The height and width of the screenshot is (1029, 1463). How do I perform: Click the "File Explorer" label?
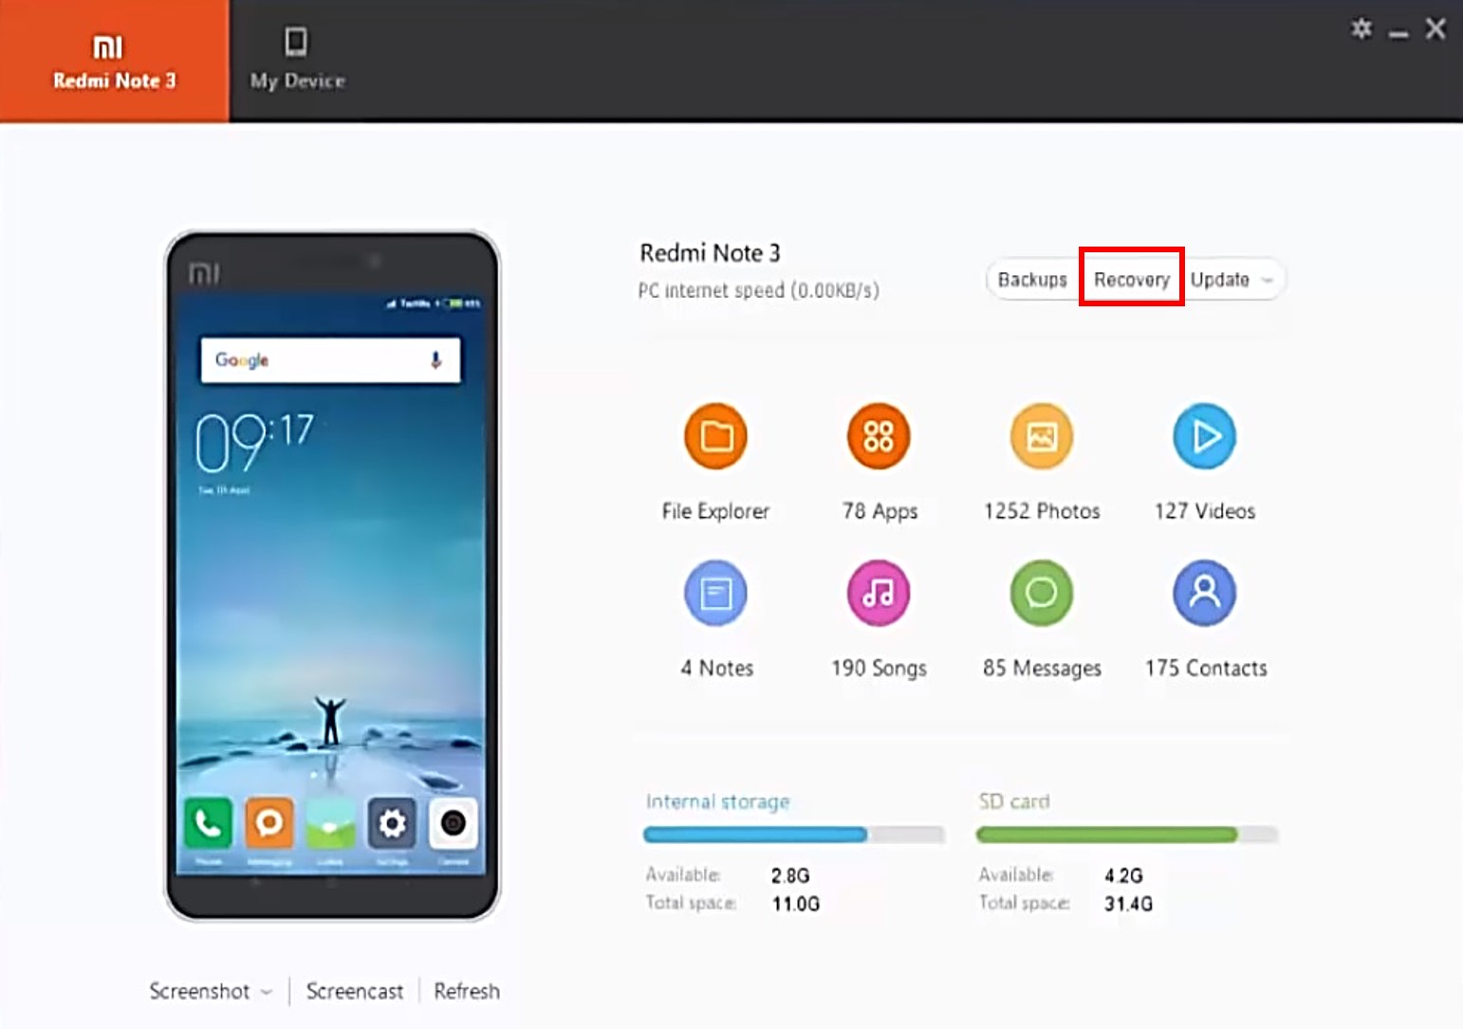coord(715,511)
